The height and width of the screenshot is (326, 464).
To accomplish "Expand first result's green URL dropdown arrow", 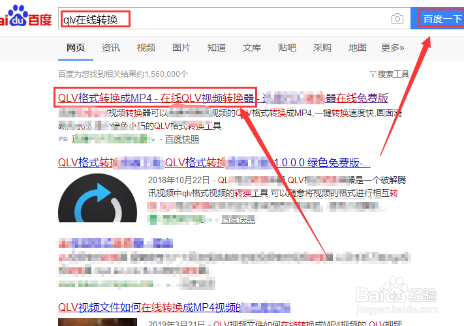I will 153,140.
